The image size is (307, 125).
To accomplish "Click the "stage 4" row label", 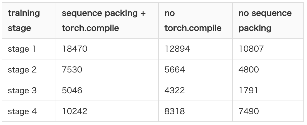I will click(x=22, y=111).
